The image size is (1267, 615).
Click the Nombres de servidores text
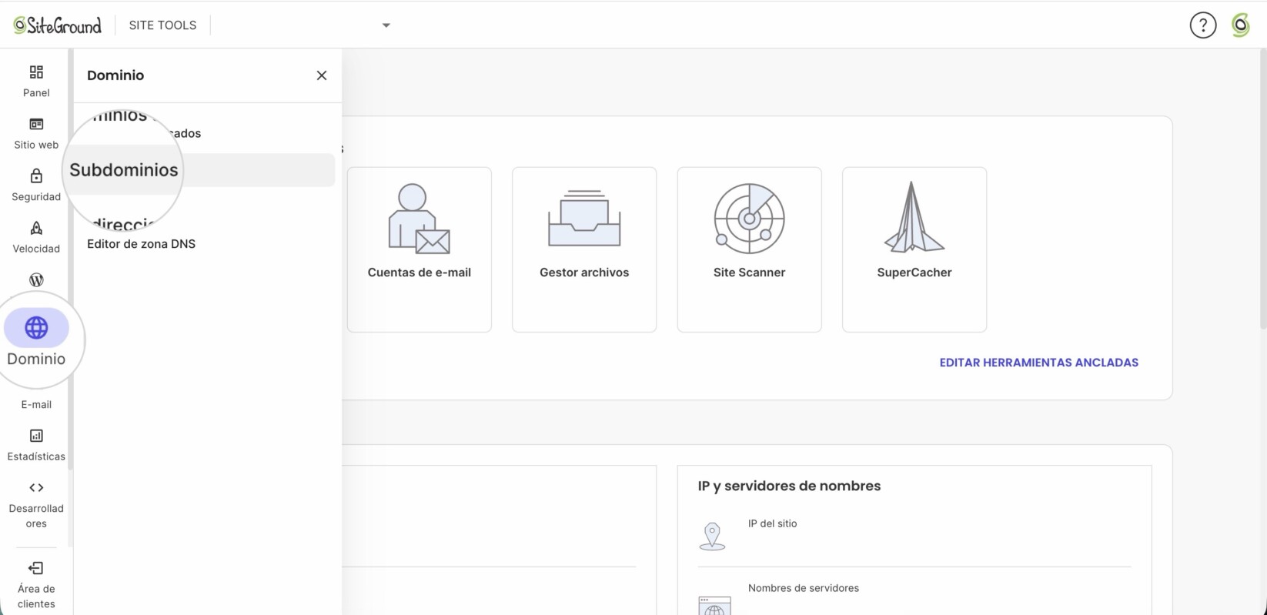(x=804, y=588)
